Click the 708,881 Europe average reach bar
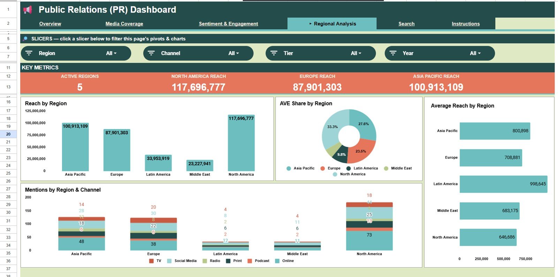Image resolution: width=558 pixels, height=277 pixels. click(x=491, y=158)
